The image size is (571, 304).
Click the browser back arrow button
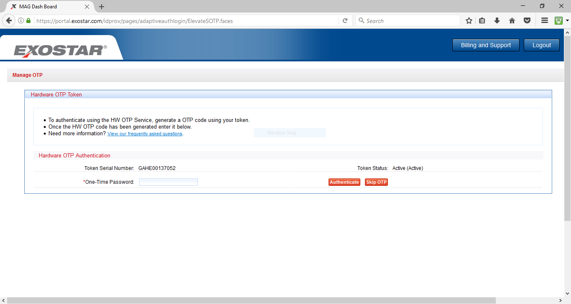[9, 21]
